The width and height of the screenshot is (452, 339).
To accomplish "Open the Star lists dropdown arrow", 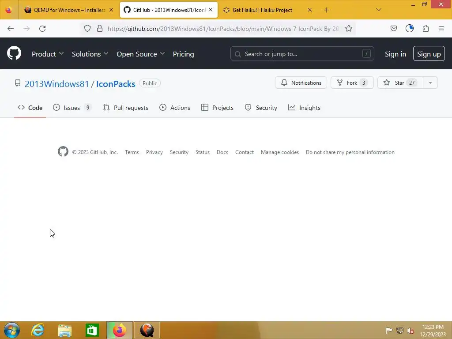I will (x=430, y=83).
